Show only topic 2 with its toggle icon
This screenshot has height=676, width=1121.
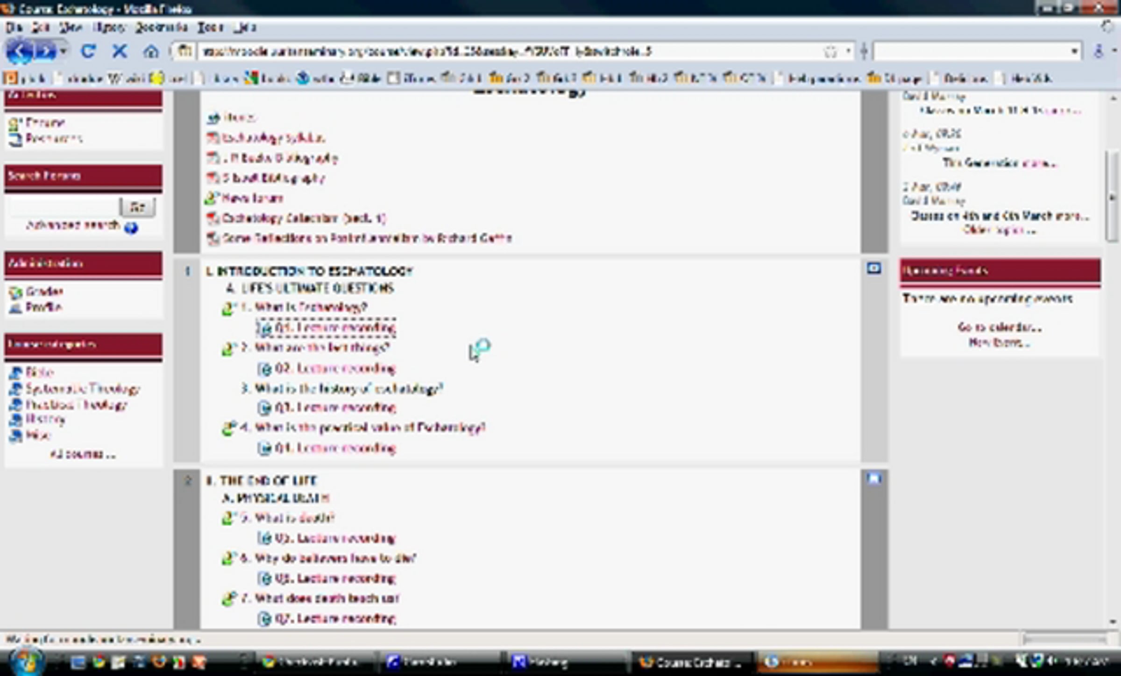coord(874,479)
